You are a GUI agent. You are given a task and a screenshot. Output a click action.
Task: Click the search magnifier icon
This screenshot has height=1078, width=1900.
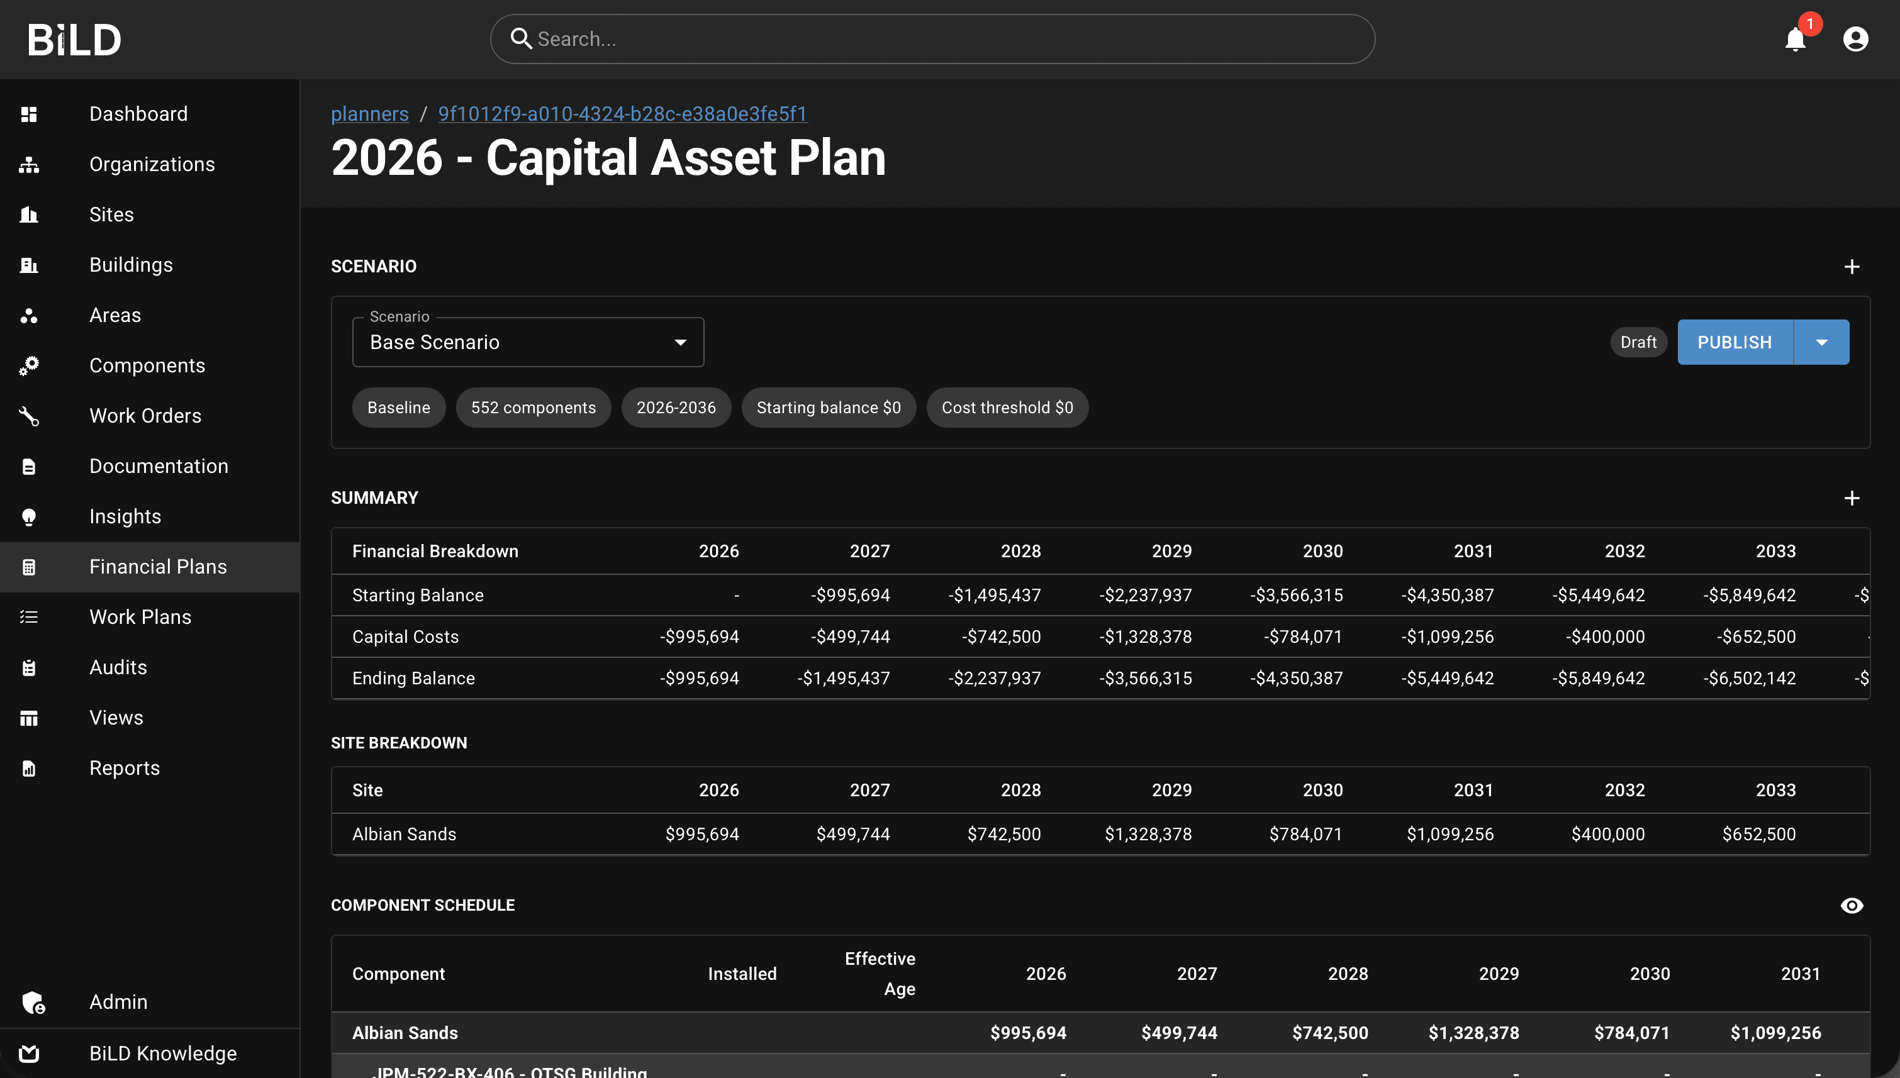tap(522, 39)
